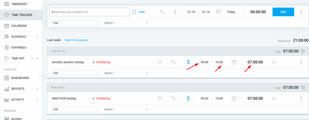Open Option 1 dropdown in new entry bar
This screenshot has width=309, height=120.
click(126, 23)
